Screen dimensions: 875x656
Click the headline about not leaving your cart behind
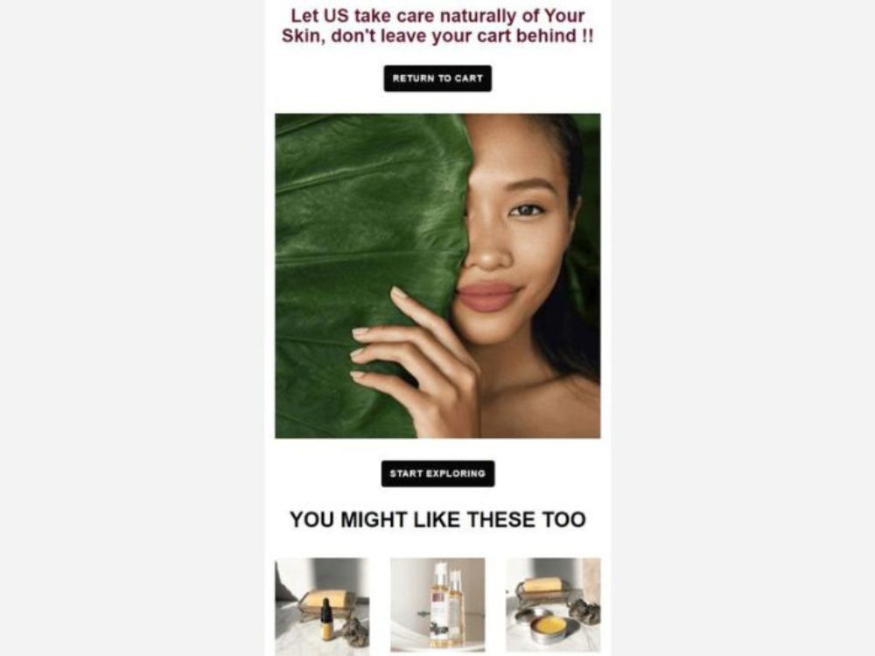[x=437, y=25]
